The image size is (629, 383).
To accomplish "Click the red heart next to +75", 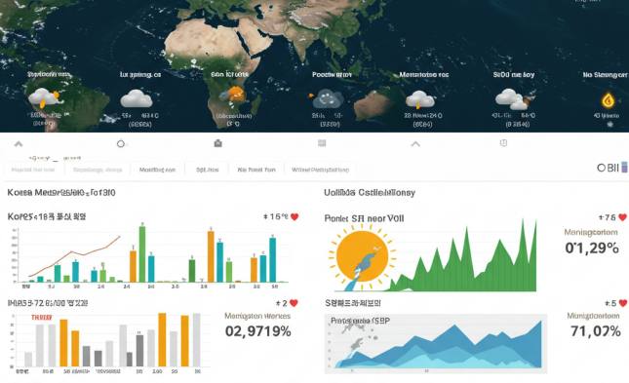I will point(622,217).
